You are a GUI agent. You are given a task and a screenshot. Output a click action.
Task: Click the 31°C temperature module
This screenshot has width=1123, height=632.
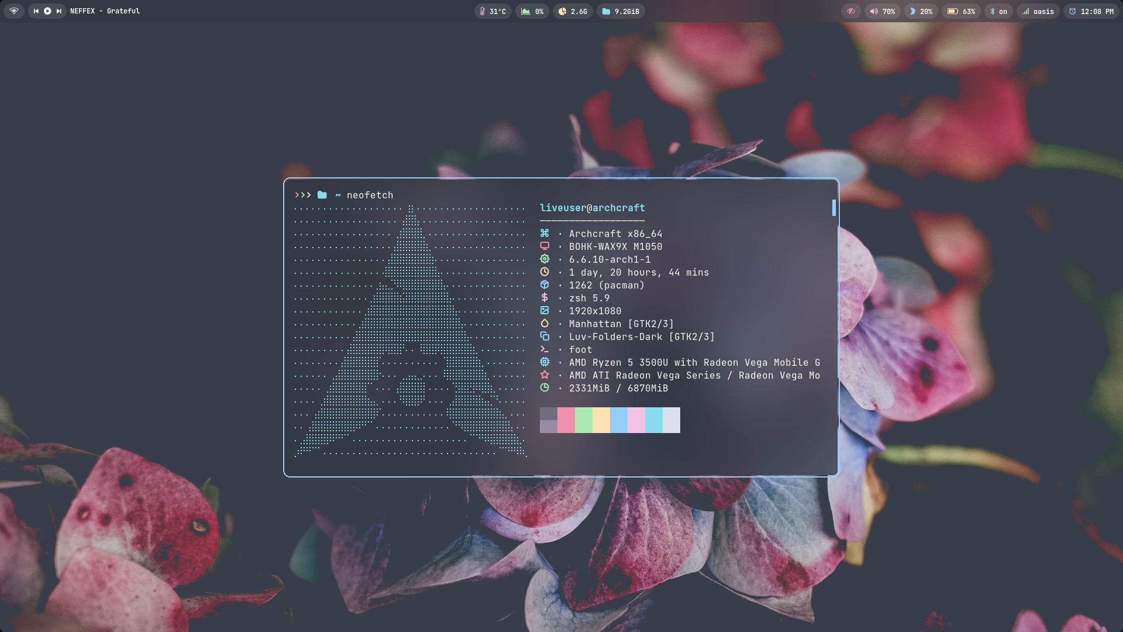click(x=492, y=11)
